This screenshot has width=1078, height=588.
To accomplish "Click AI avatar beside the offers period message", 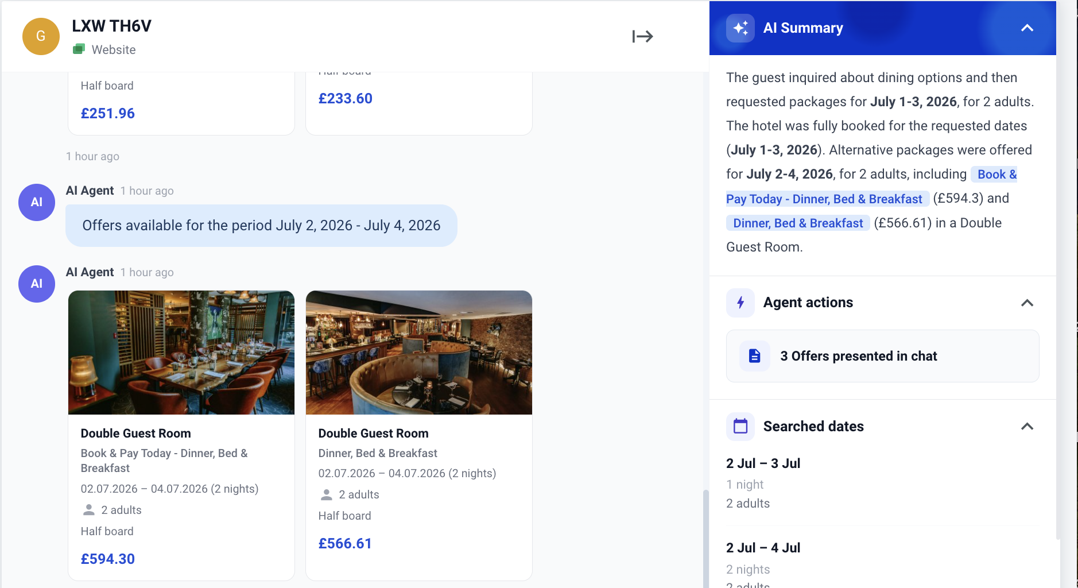I will pyautogui.click(x=37, y=202).
